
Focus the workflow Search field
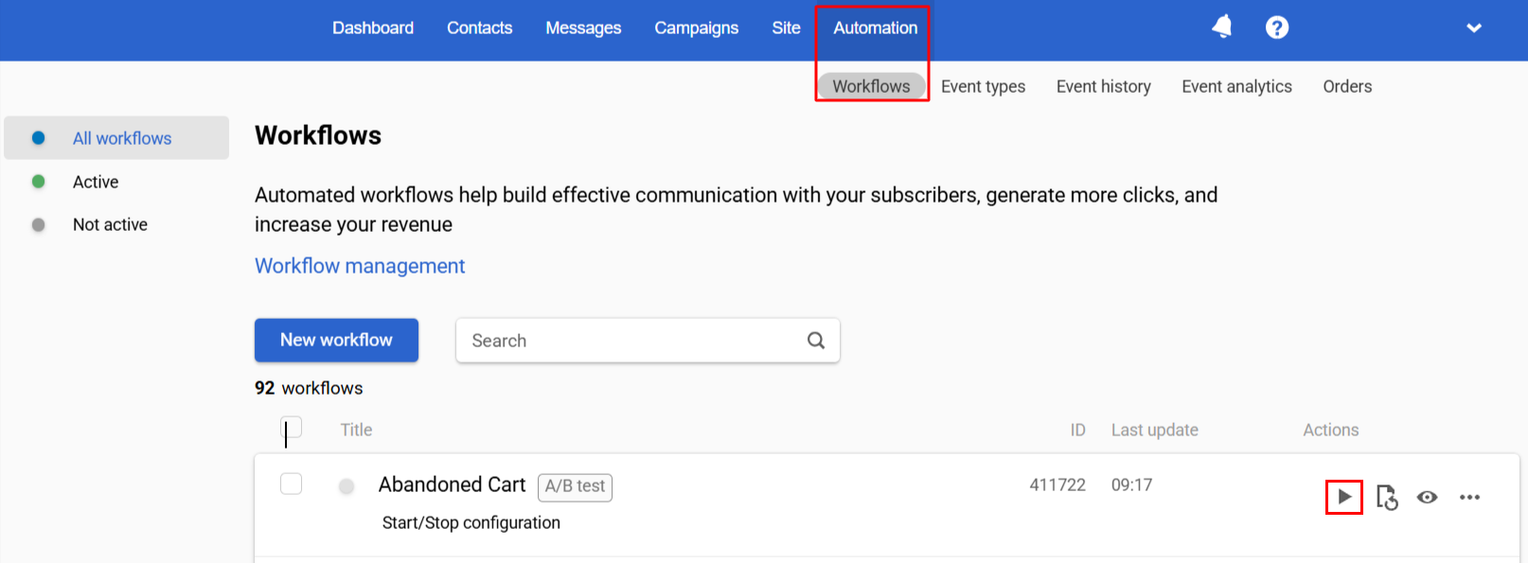648,340
